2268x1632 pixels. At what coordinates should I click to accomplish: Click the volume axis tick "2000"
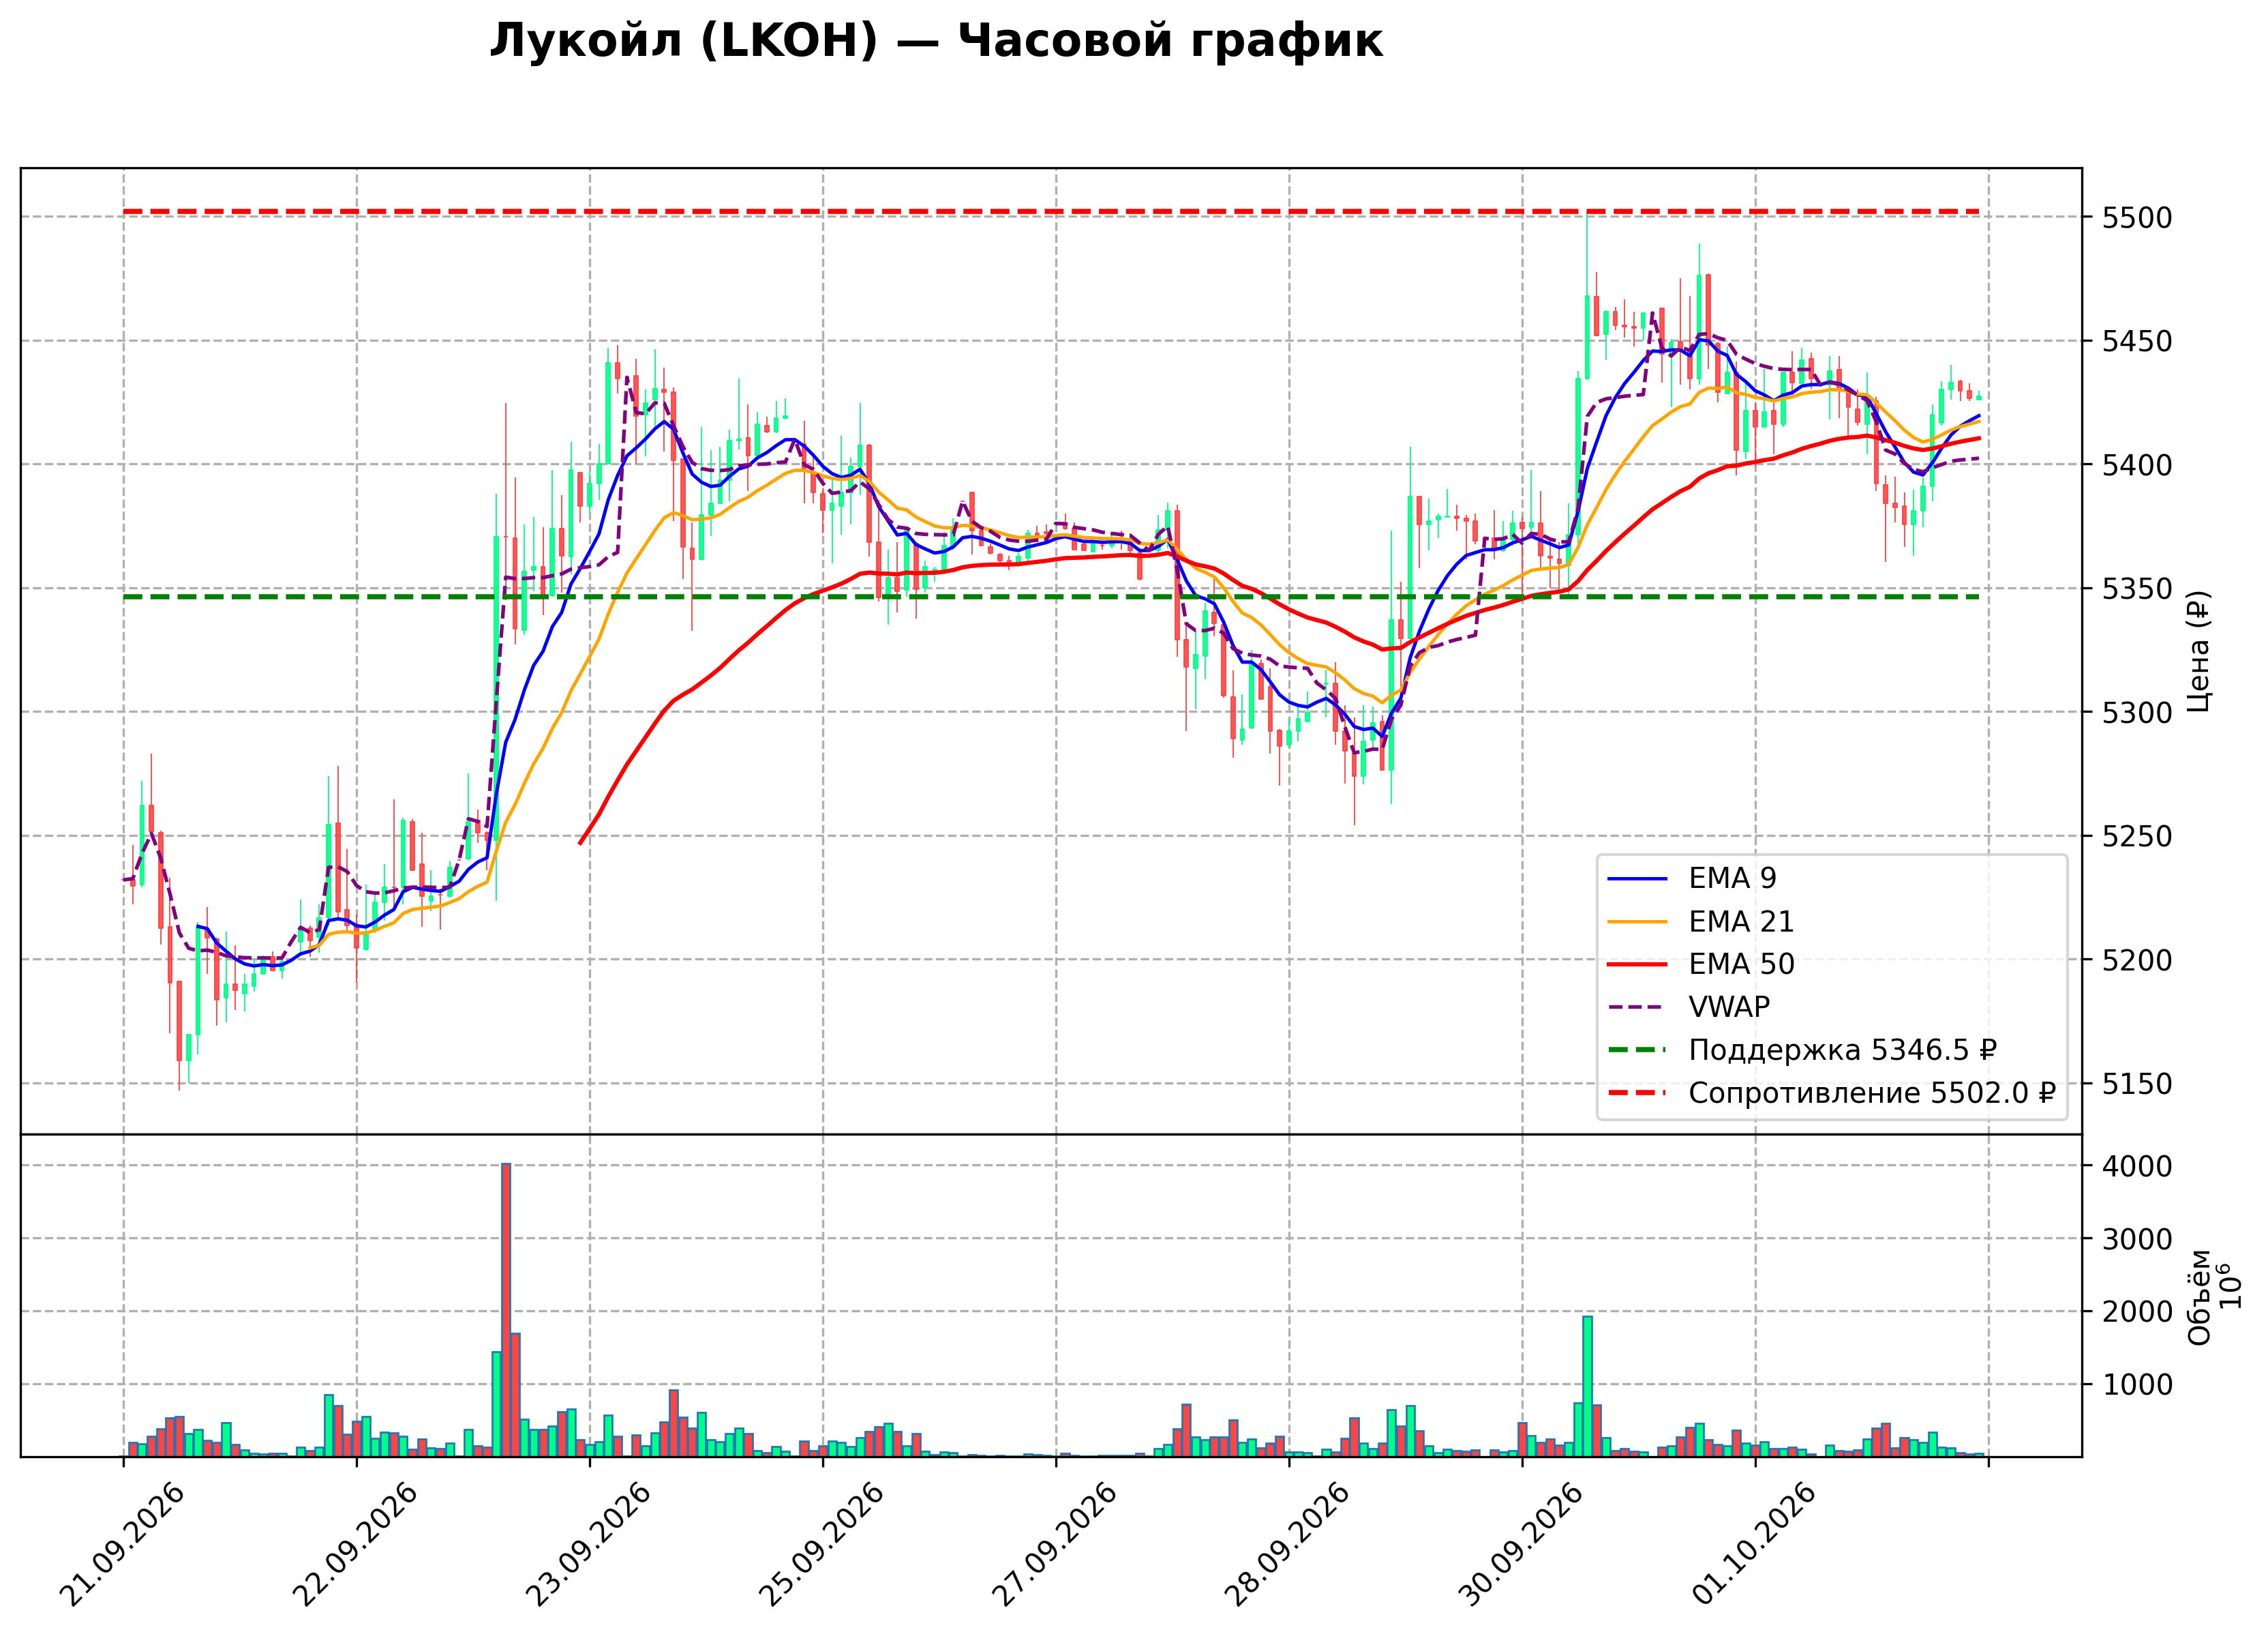pyautogui.click(x=2137, y=1311)
